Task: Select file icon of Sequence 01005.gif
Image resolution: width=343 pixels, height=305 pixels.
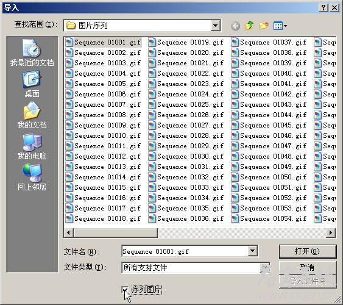Action: click(69, 84)
